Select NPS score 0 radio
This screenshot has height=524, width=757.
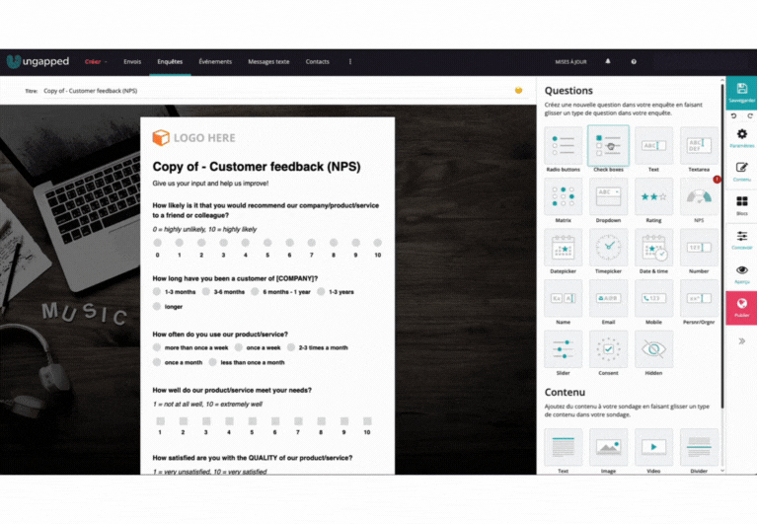[157, 242]
